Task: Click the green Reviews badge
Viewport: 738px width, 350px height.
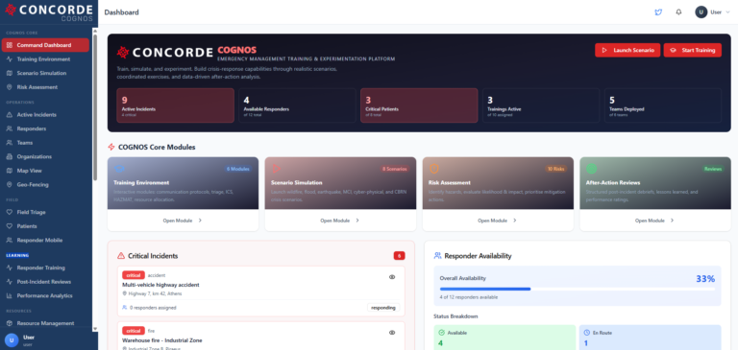Action: click(x=713, y=169)
